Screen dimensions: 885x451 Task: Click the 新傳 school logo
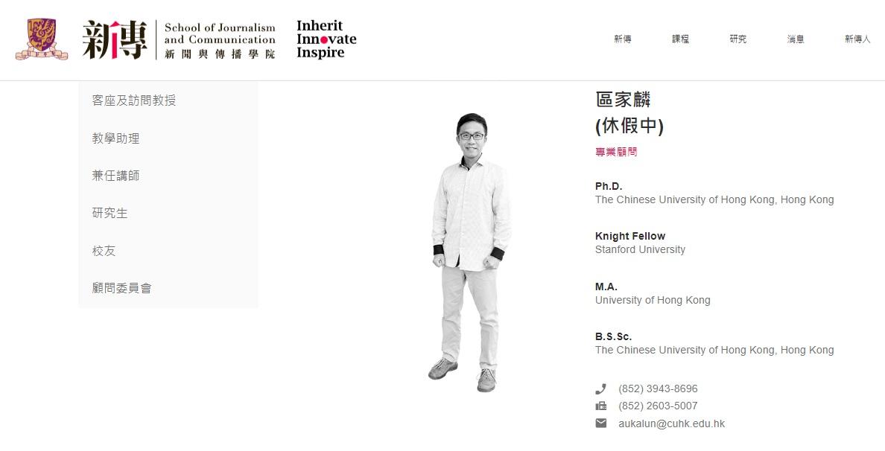pyautogui.click(x=180, y=39)
